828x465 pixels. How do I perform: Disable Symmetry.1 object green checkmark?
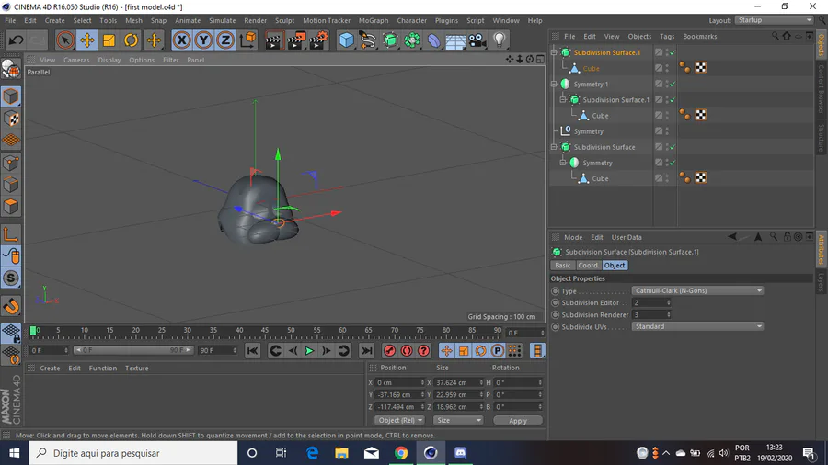pos(673,85)
